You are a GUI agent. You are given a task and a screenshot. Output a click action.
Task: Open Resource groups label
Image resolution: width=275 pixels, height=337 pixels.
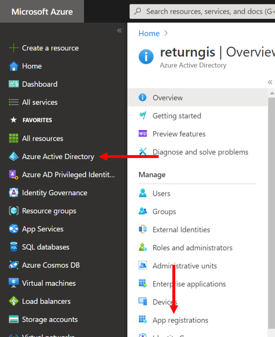tap(49, 211)
